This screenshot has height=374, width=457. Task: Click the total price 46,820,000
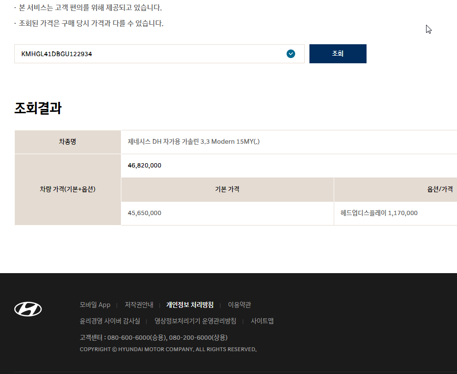[145, 166]
